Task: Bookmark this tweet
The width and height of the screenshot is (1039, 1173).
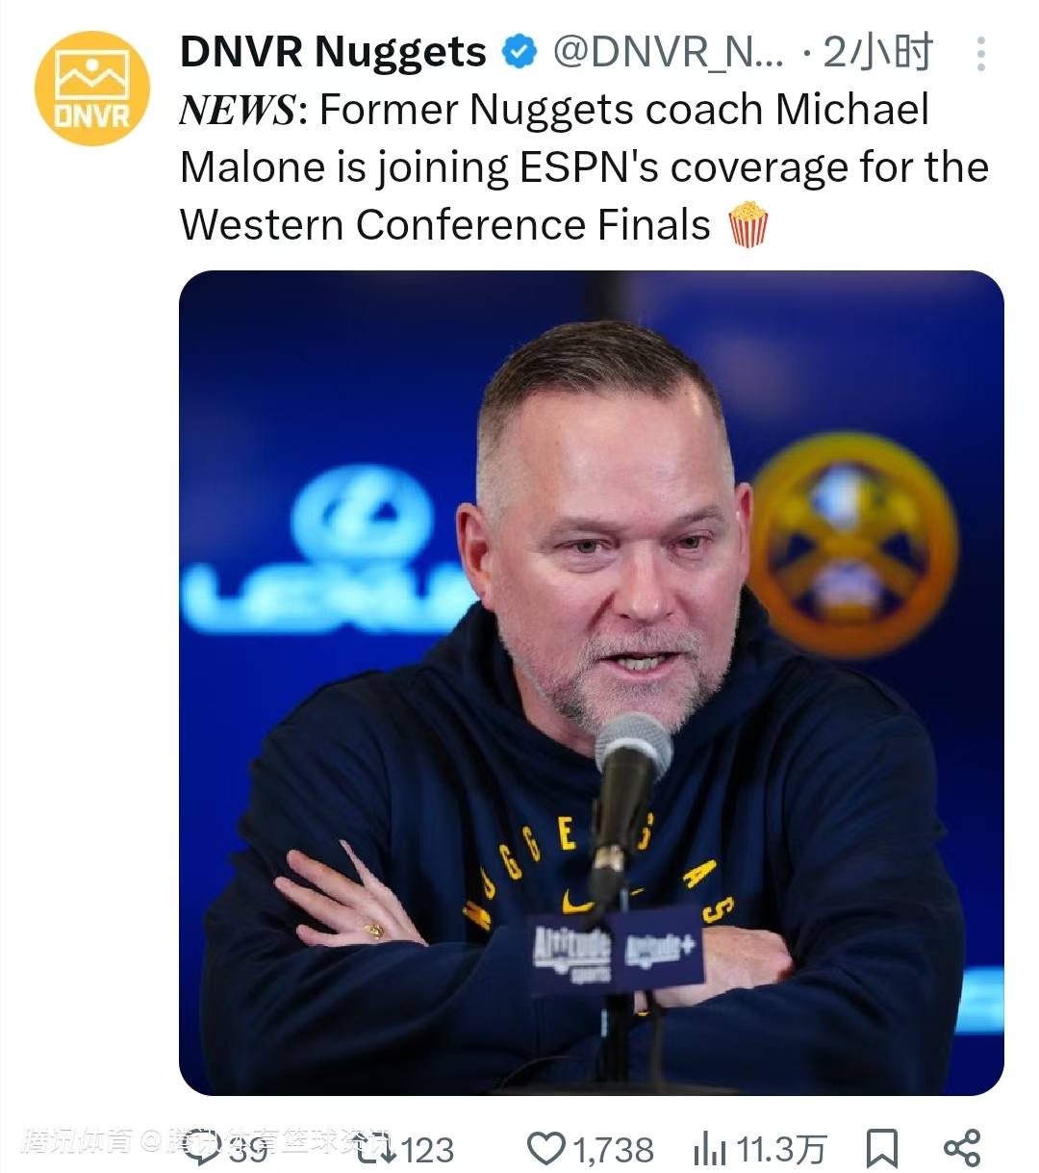Action: pos(881,1148)
